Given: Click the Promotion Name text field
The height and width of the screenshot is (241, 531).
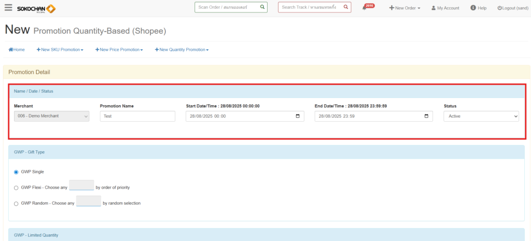Looking at the screenshot, I should pyautogui.click(x=137, y=116).
